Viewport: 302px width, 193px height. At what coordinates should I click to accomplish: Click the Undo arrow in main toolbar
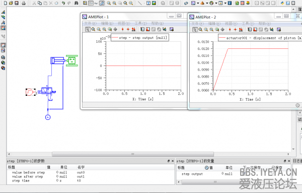63,3
